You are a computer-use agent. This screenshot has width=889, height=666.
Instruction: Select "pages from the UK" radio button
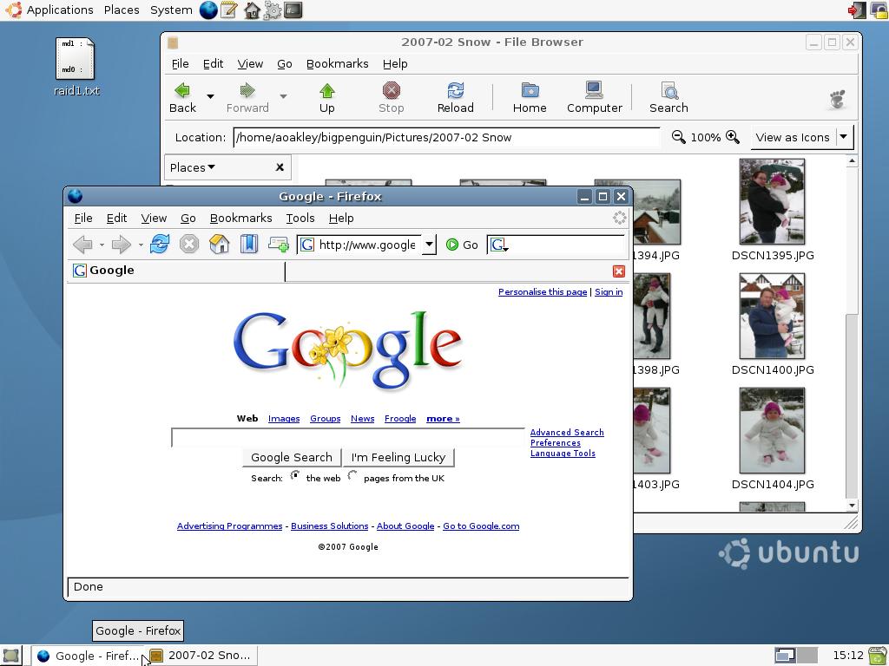[352, 476]
